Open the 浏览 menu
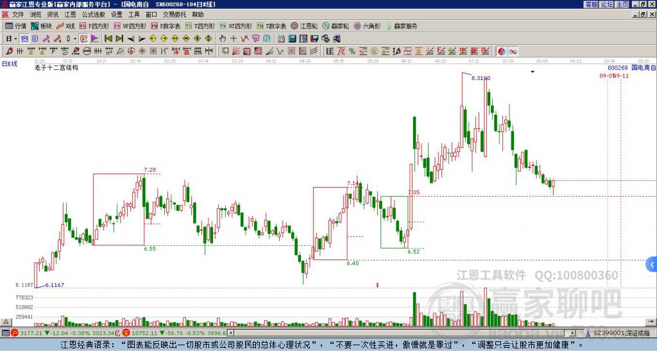This screenshot has height=351, width=657. 36,15
